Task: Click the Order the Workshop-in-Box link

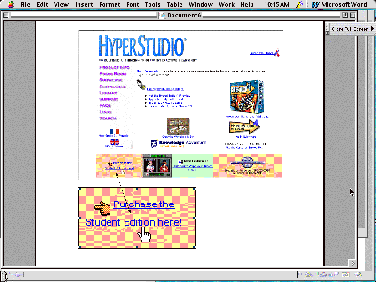Action: [178, 137]
